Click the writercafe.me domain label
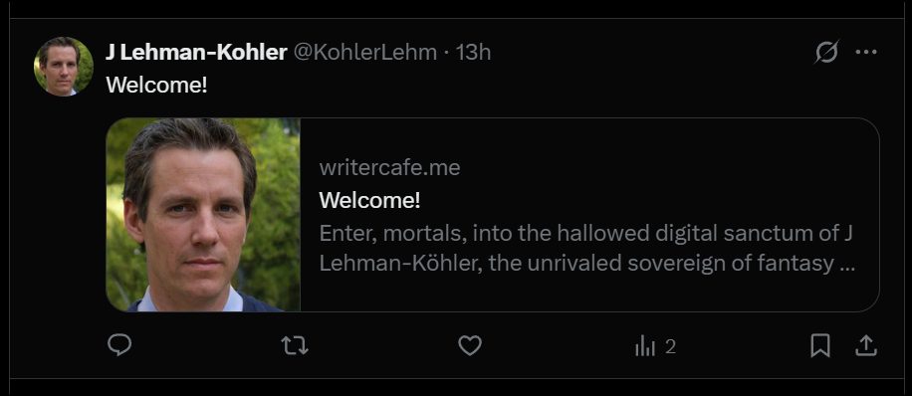The image size is (912, 396). pyautogui.click(x=389, y=168)
